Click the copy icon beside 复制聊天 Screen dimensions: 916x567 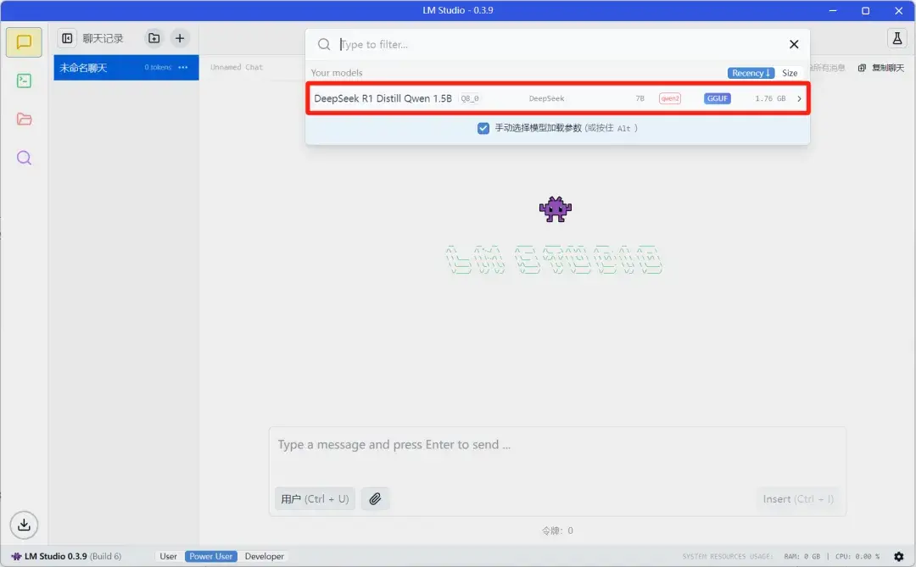pyautogui.click(x=862, y=68)
